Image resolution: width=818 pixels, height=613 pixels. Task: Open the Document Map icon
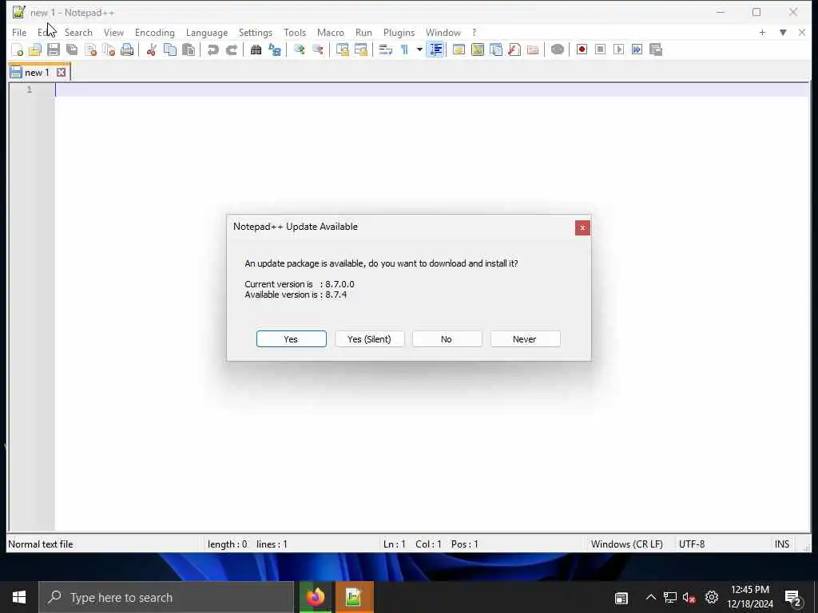tap(478, 49)
